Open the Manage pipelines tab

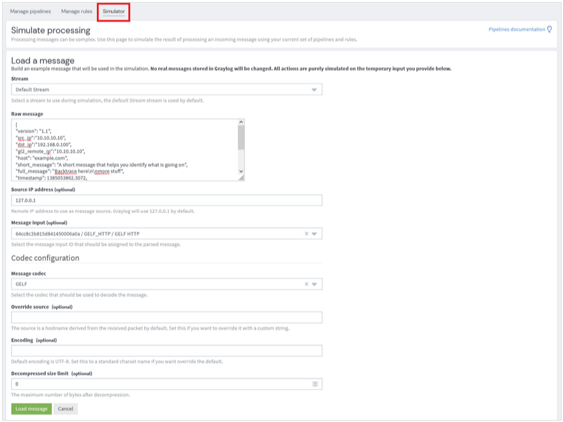tap(30, 11)
